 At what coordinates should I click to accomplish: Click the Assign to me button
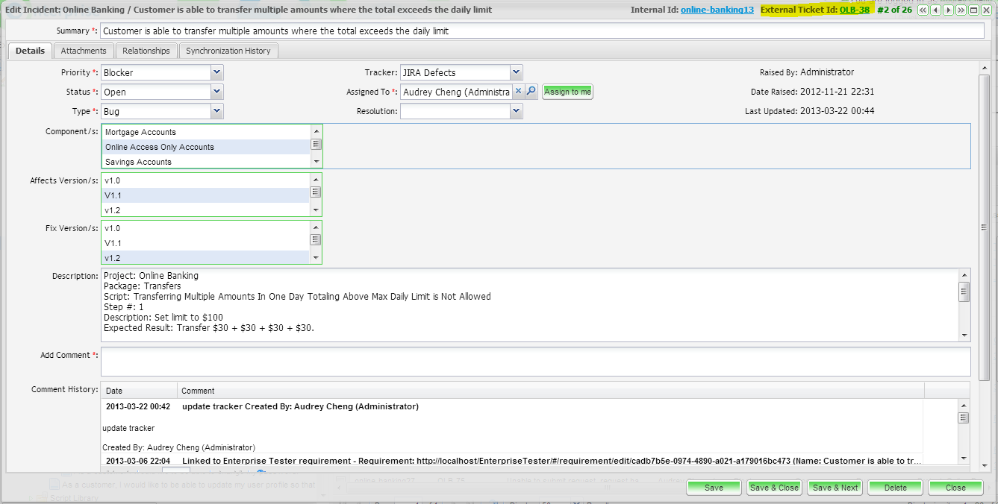tap(567, 92)
